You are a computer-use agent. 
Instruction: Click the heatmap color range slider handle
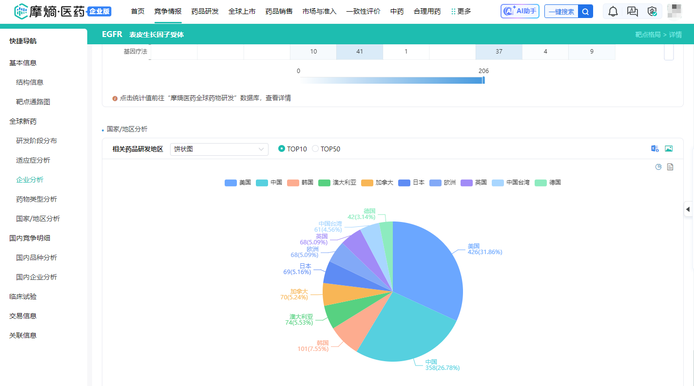pos(483,80)
